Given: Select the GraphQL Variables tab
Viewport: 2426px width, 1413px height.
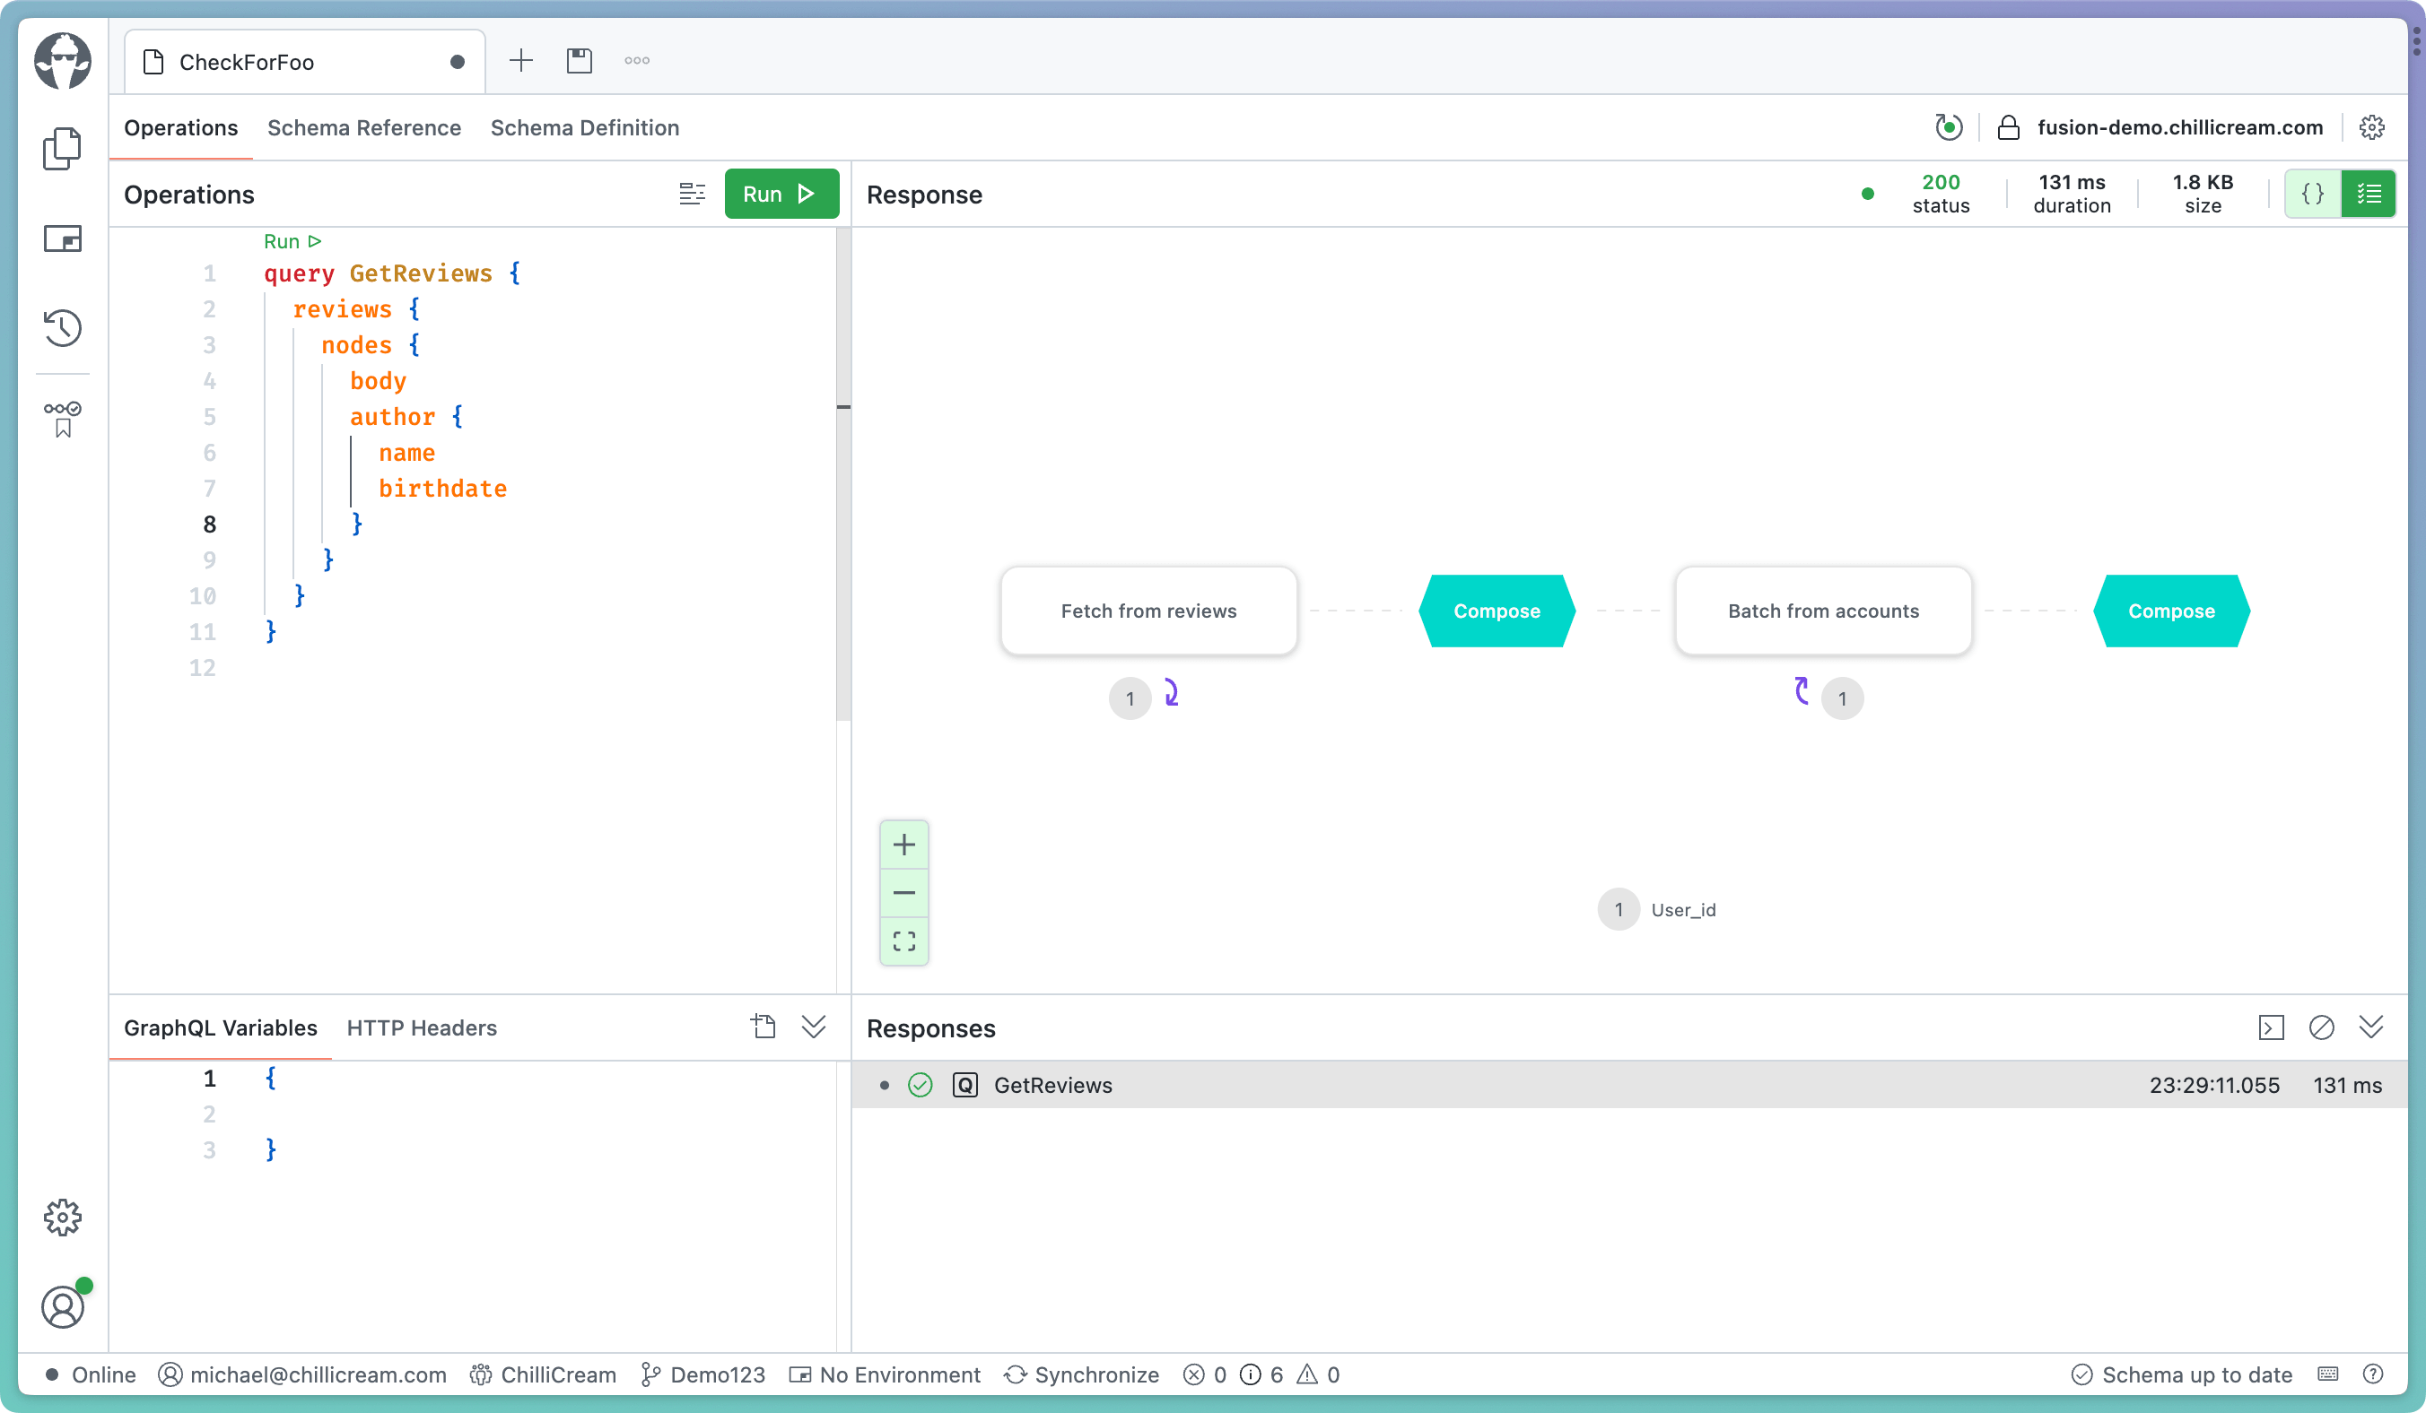Looking at the screenshot, I should pyautogui.click(x=221, y=1027).
